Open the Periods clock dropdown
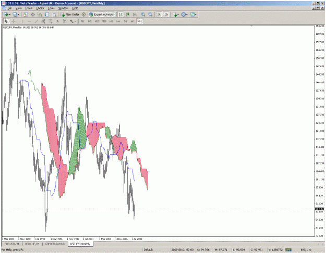Screen dimensions: 326x253 [184, 15]
